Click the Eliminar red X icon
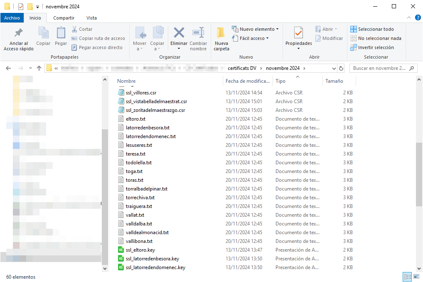This screenshot has width=423, height=282. tap(179, 33)
